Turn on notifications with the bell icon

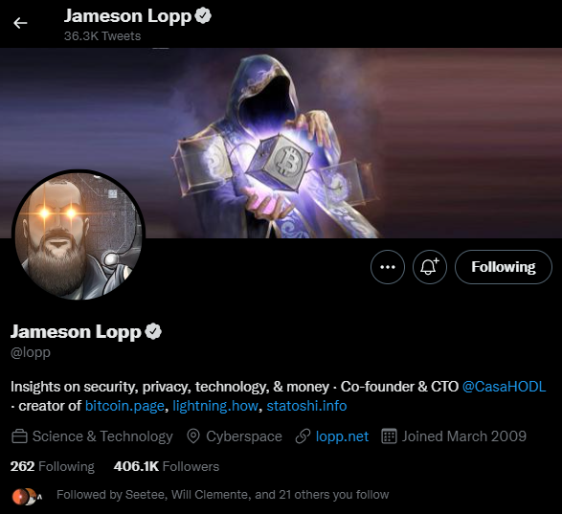pos(429,267)
